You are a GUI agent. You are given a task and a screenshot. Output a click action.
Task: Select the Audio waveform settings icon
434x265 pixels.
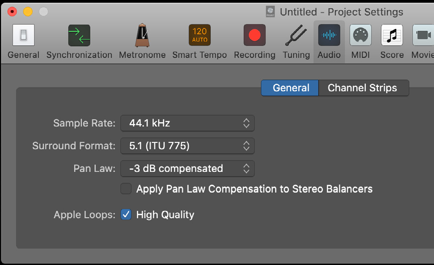[x=329, y=35]
